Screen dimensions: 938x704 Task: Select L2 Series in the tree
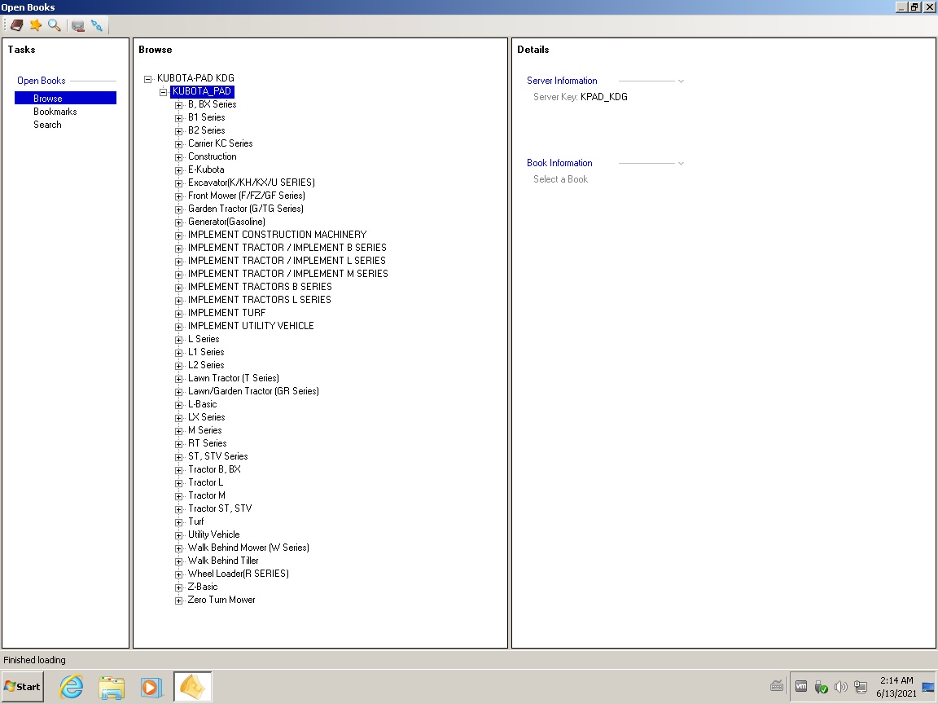tap(206, 364)
